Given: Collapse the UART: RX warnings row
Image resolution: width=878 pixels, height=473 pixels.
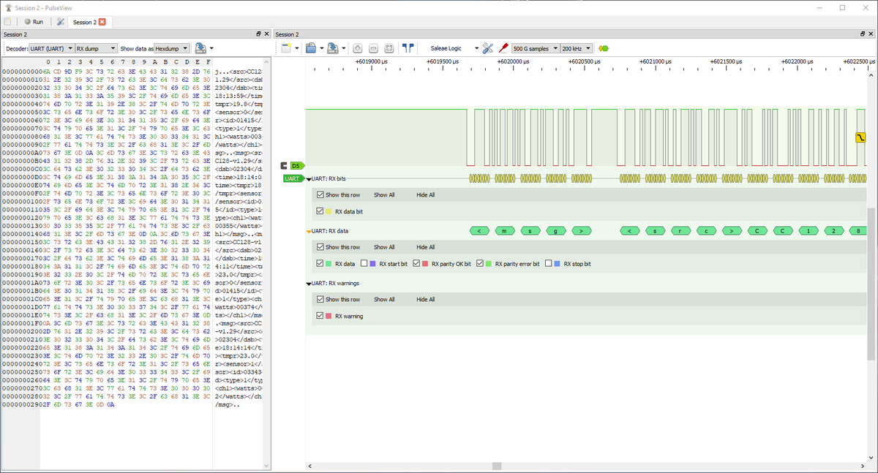Looking at the screenshot, I should (x=309, y=283).
